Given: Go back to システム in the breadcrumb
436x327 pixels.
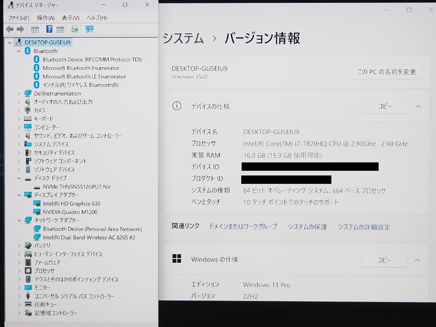Looking at the screenshot, I should [183, 38].
